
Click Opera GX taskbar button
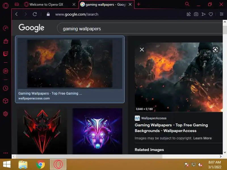point(58,164)
